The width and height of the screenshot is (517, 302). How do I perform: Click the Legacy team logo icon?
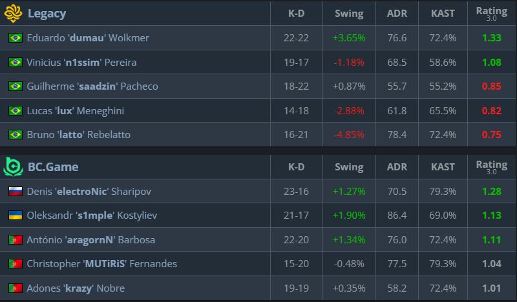(14, 13)
